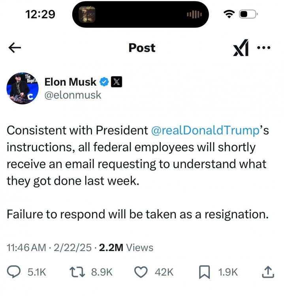Open the @elonmusk handle
Screen dimensions: 284x296
pos(73,95)
